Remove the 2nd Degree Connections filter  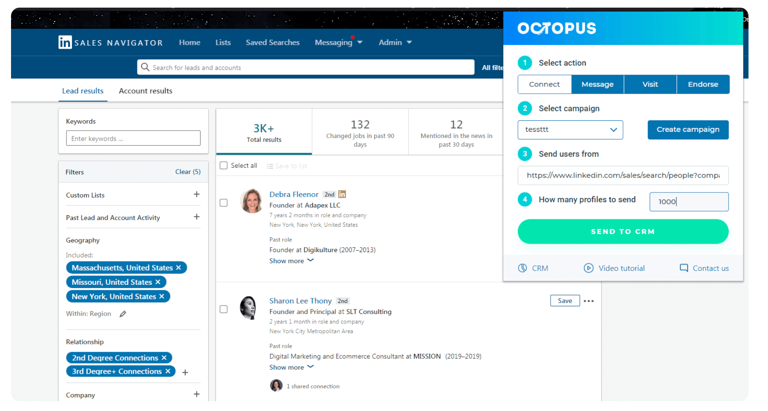pyautogui.click(x=164, y=358)
